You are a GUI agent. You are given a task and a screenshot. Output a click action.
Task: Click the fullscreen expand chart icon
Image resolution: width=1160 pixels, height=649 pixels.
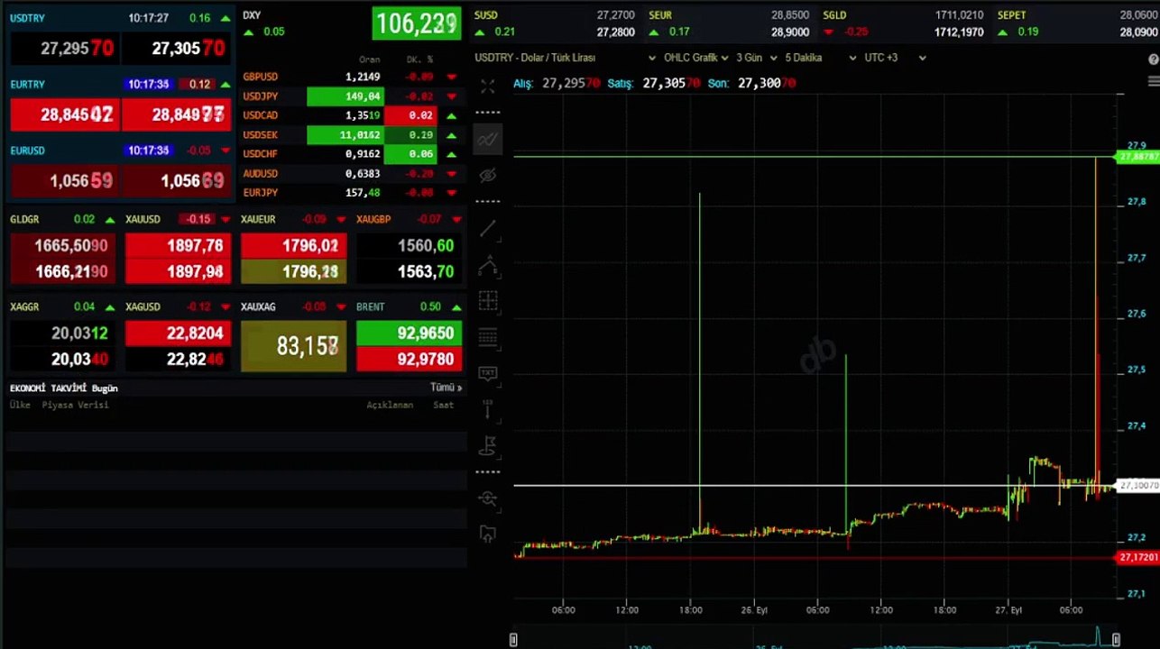point(488,87)
